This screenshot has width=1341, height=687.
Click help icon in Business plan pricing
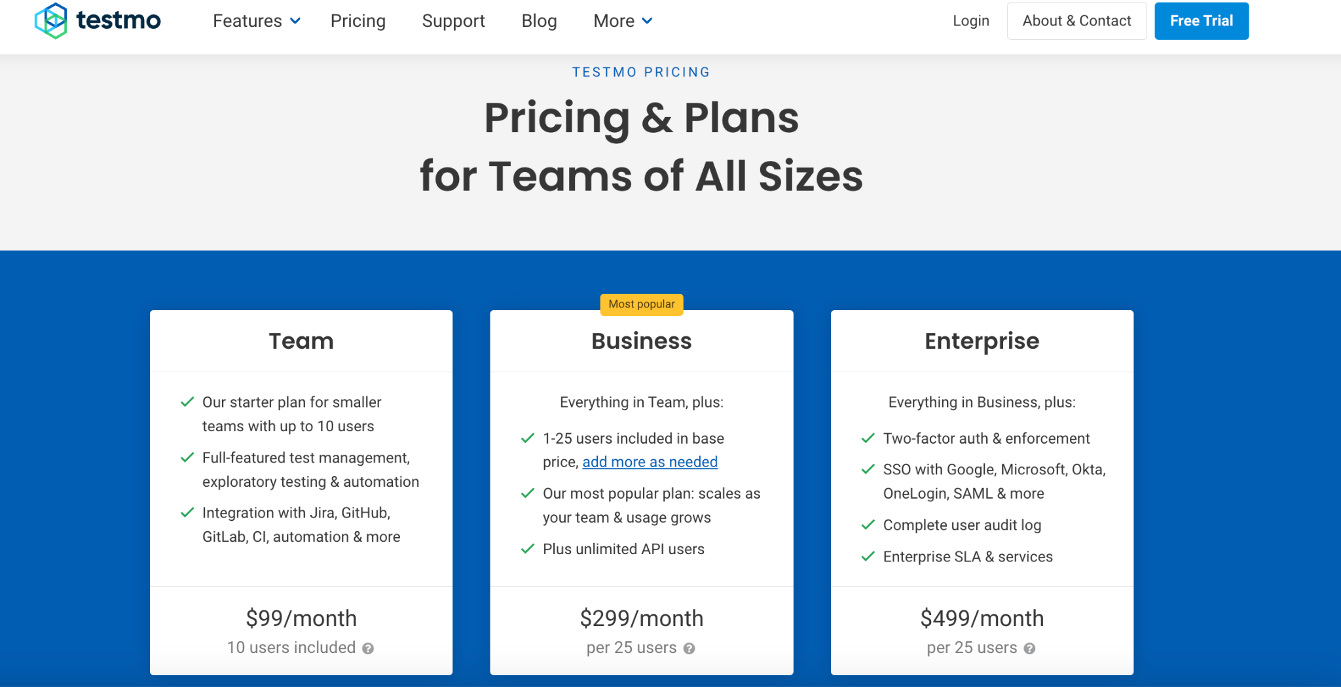[689, 648]
